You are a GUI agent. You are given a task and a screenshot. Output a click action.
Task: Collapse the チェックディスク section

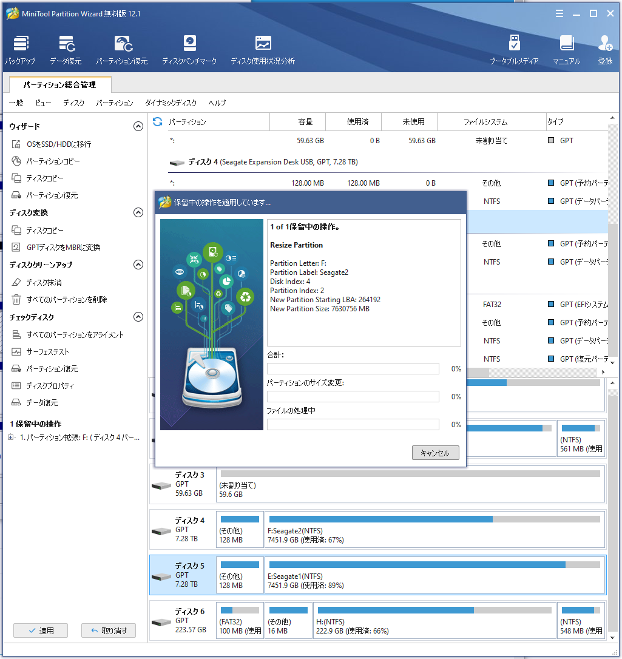[x=138, y=317]
